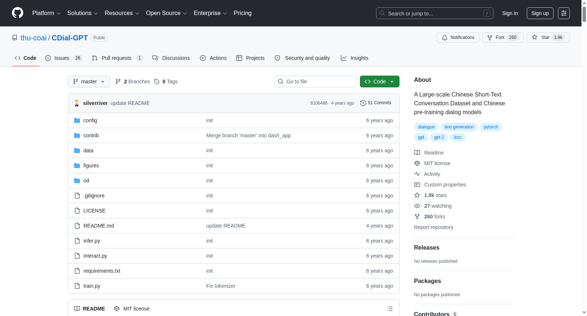Screen dimensions: 587x316
Task: Switch to the Projects tab
Action: [x=251, y=58]
